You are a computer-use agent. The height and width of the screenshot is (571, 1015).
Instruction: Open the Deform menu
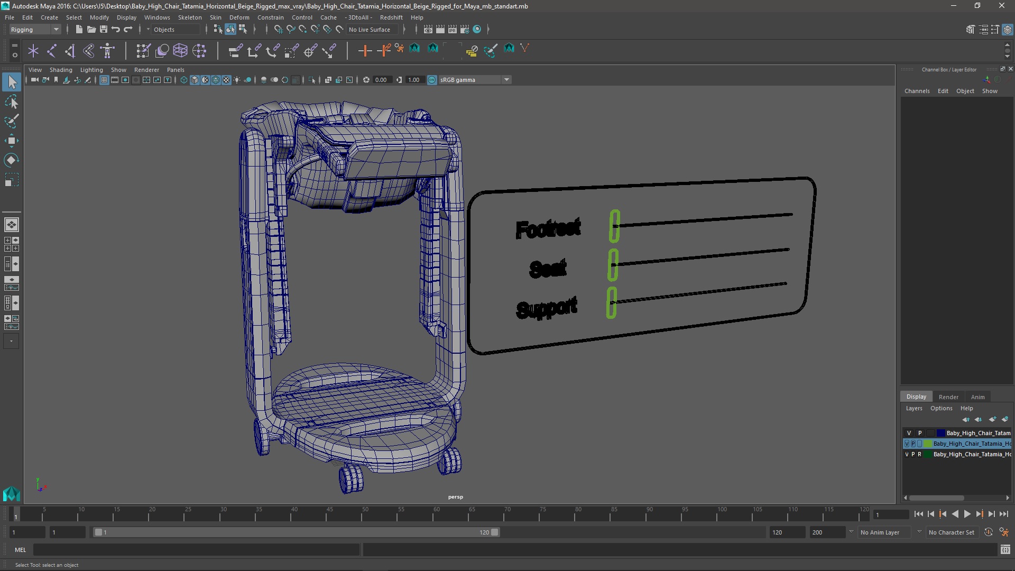(239, 17)
